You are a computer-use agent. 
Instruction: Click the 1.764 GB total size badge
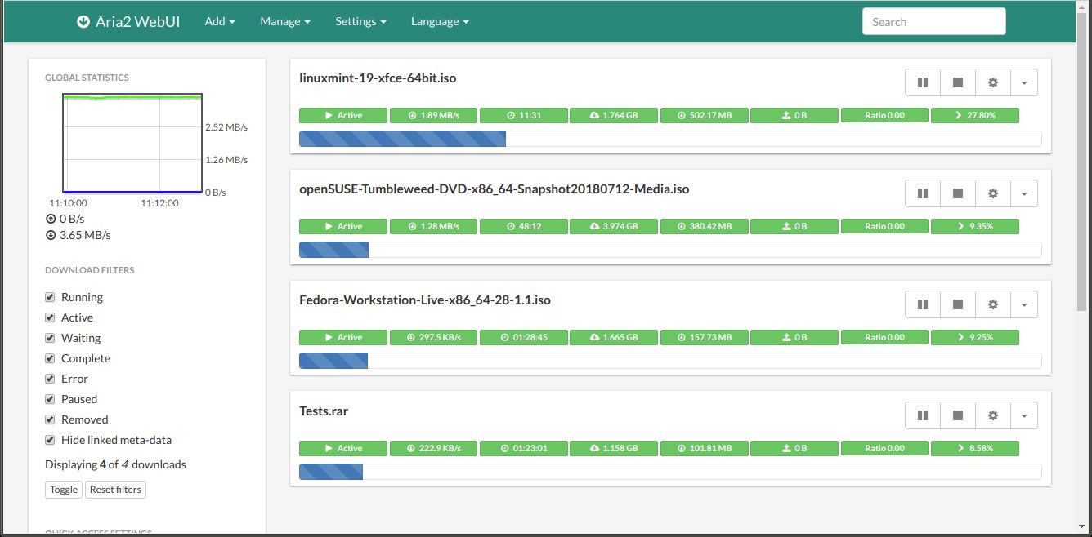tap(614, 115)
